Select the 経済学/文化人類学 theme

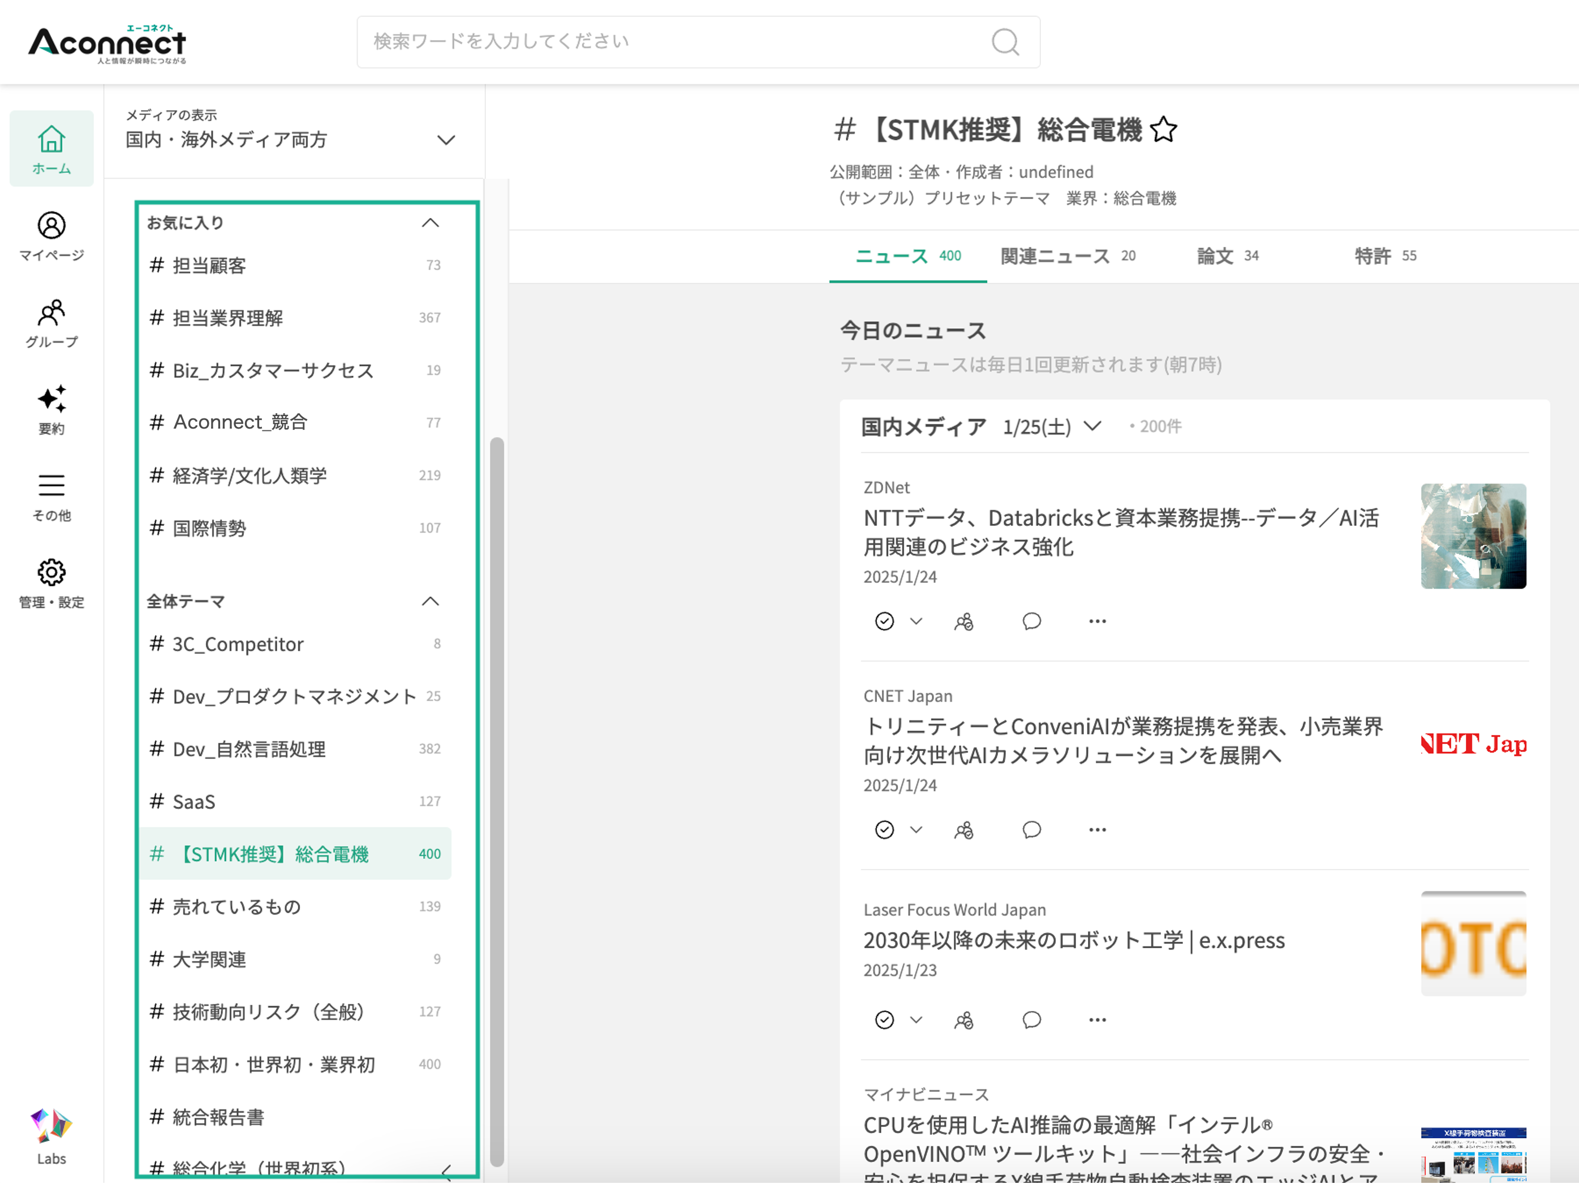coord(295,475)
